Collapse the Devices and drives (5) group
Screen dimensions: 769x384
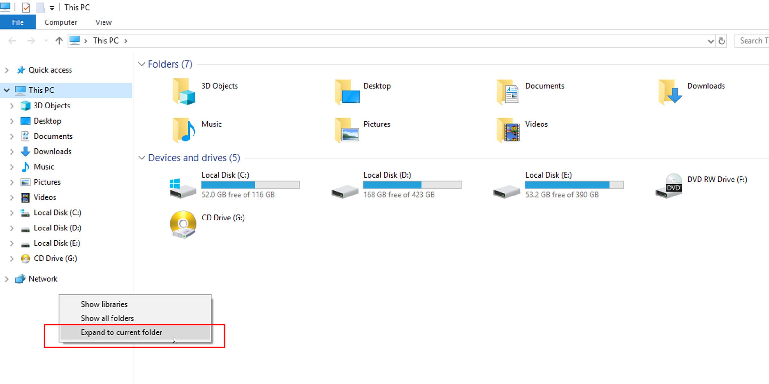pos(142,158)
